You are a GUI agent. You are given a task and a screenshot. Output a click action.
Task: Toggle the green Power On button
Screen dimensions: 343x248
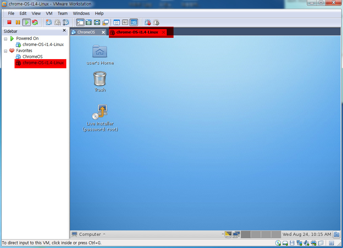[26, 22]
